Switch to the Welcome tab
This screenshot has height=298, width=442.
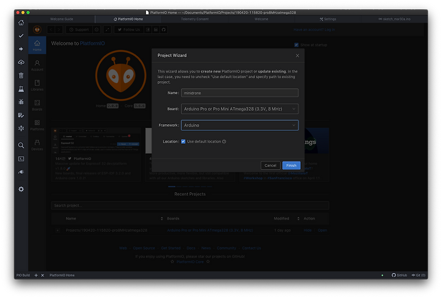[262, 19]
